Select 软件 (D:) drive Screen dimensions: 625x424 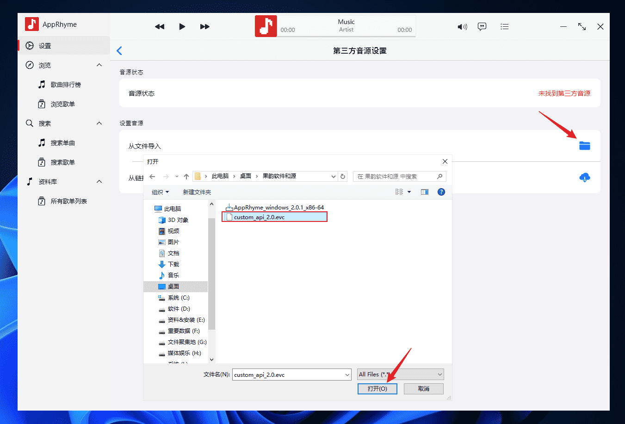(174, 309)
